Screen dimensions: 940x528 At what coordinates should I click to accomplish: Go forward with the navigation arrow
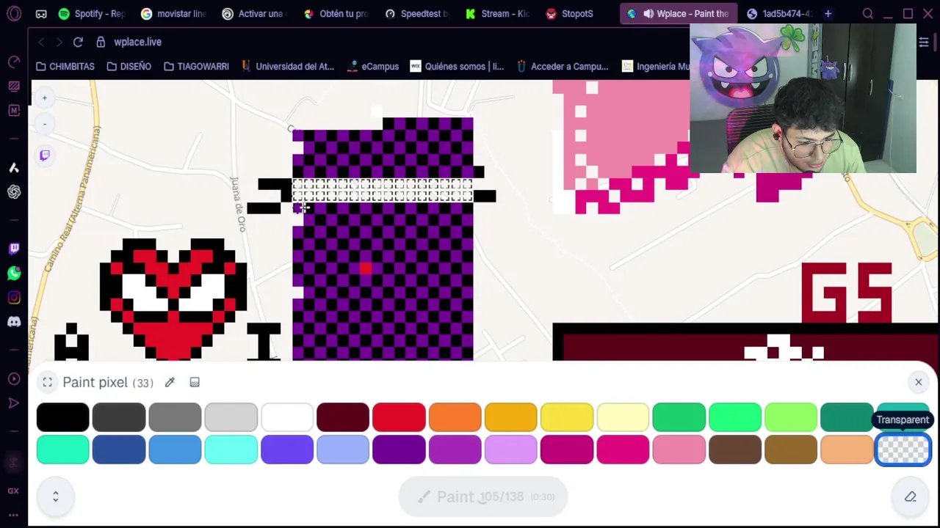(x=59, y=42)
